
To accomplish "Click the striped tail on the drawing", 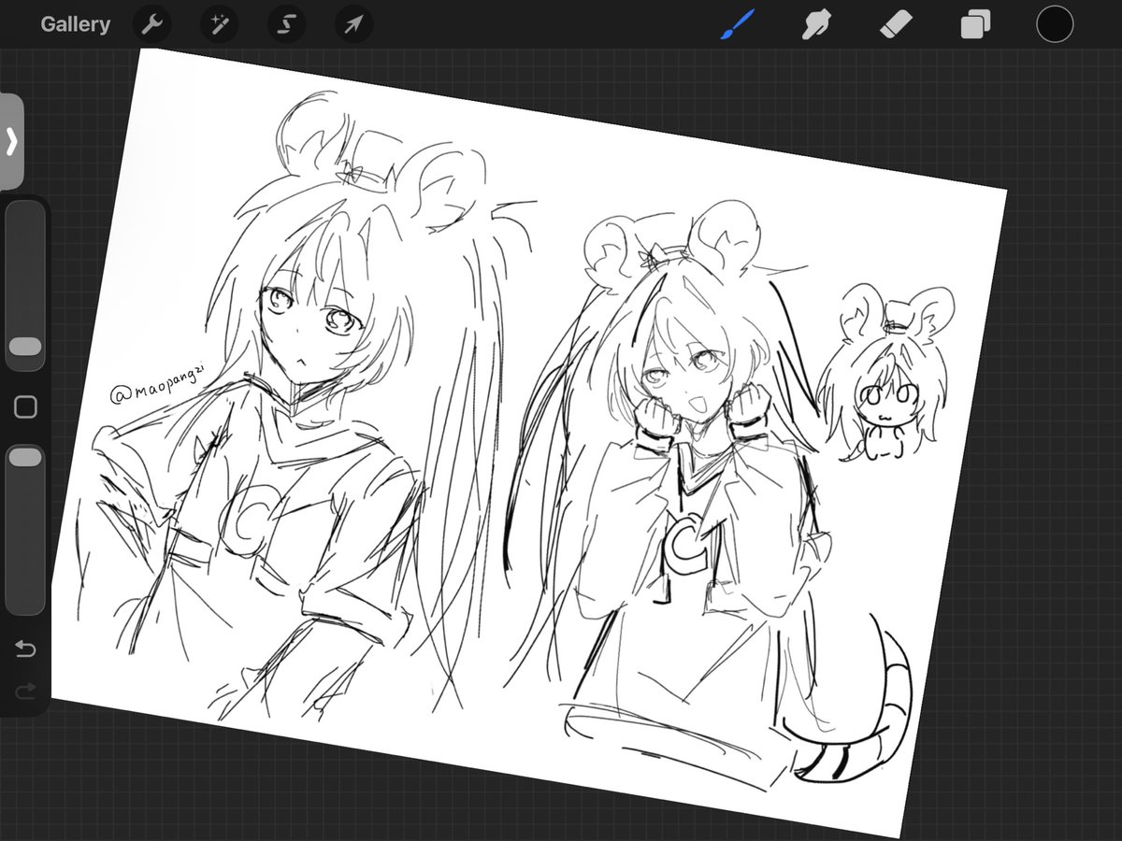I will pos(851,701).
